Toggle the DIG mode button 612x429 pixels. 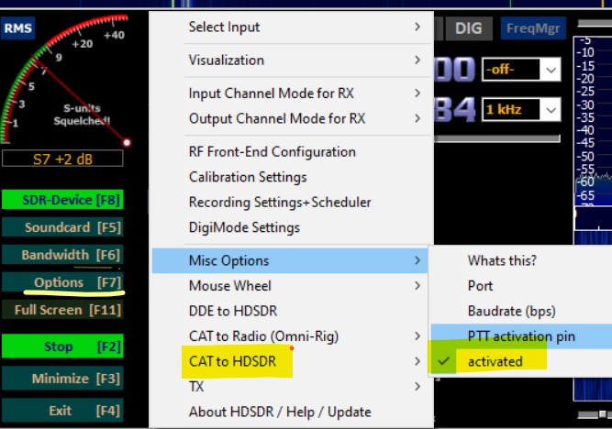click(x=468, y=28)
